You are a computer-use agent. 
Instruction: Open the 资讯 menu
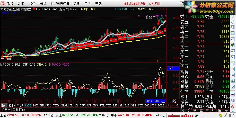76,4
